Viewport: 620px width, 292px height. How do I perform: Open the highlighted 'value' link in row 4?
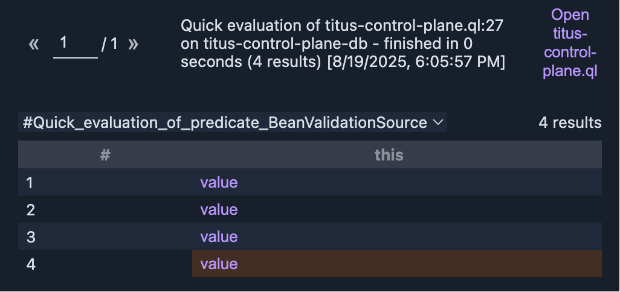click(x=219, y=264)
